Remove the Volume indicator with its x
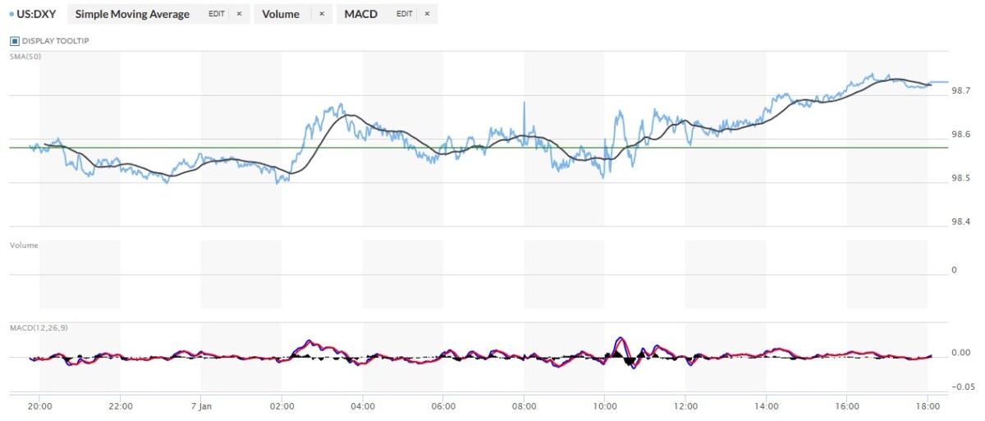This screenshot has height=421, width=985. tap(321, 14)
